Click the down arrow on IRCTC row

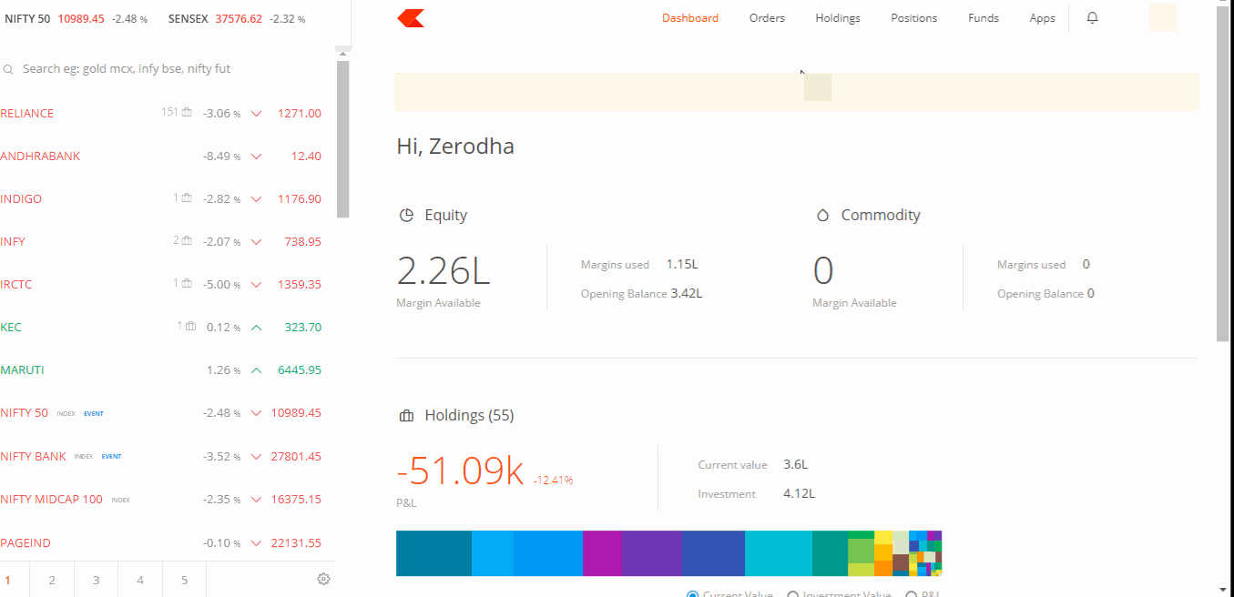[256, 285]
